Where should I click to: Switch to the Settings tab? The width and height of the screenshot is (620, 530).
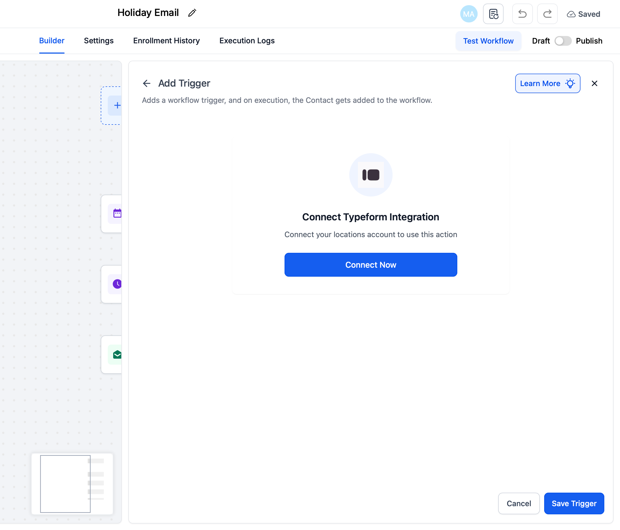point(99,41)
